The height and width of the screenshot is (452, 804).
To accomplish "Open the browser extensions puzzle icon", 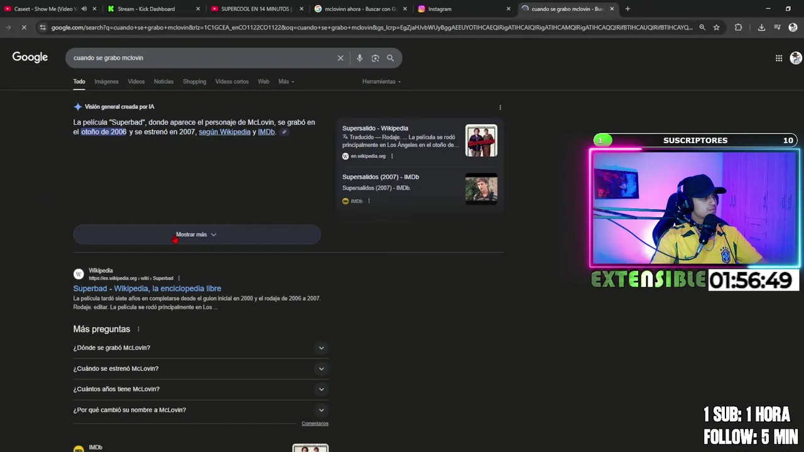I will [x=738, y=28].
